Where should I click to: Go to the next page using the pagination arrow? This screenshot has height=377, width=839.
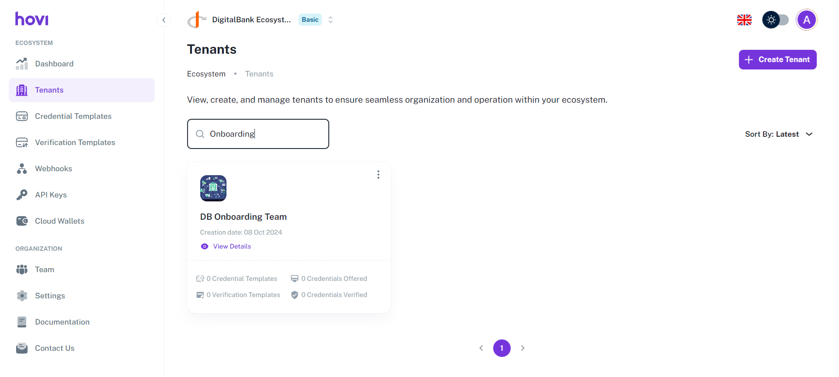click(522, 348)
